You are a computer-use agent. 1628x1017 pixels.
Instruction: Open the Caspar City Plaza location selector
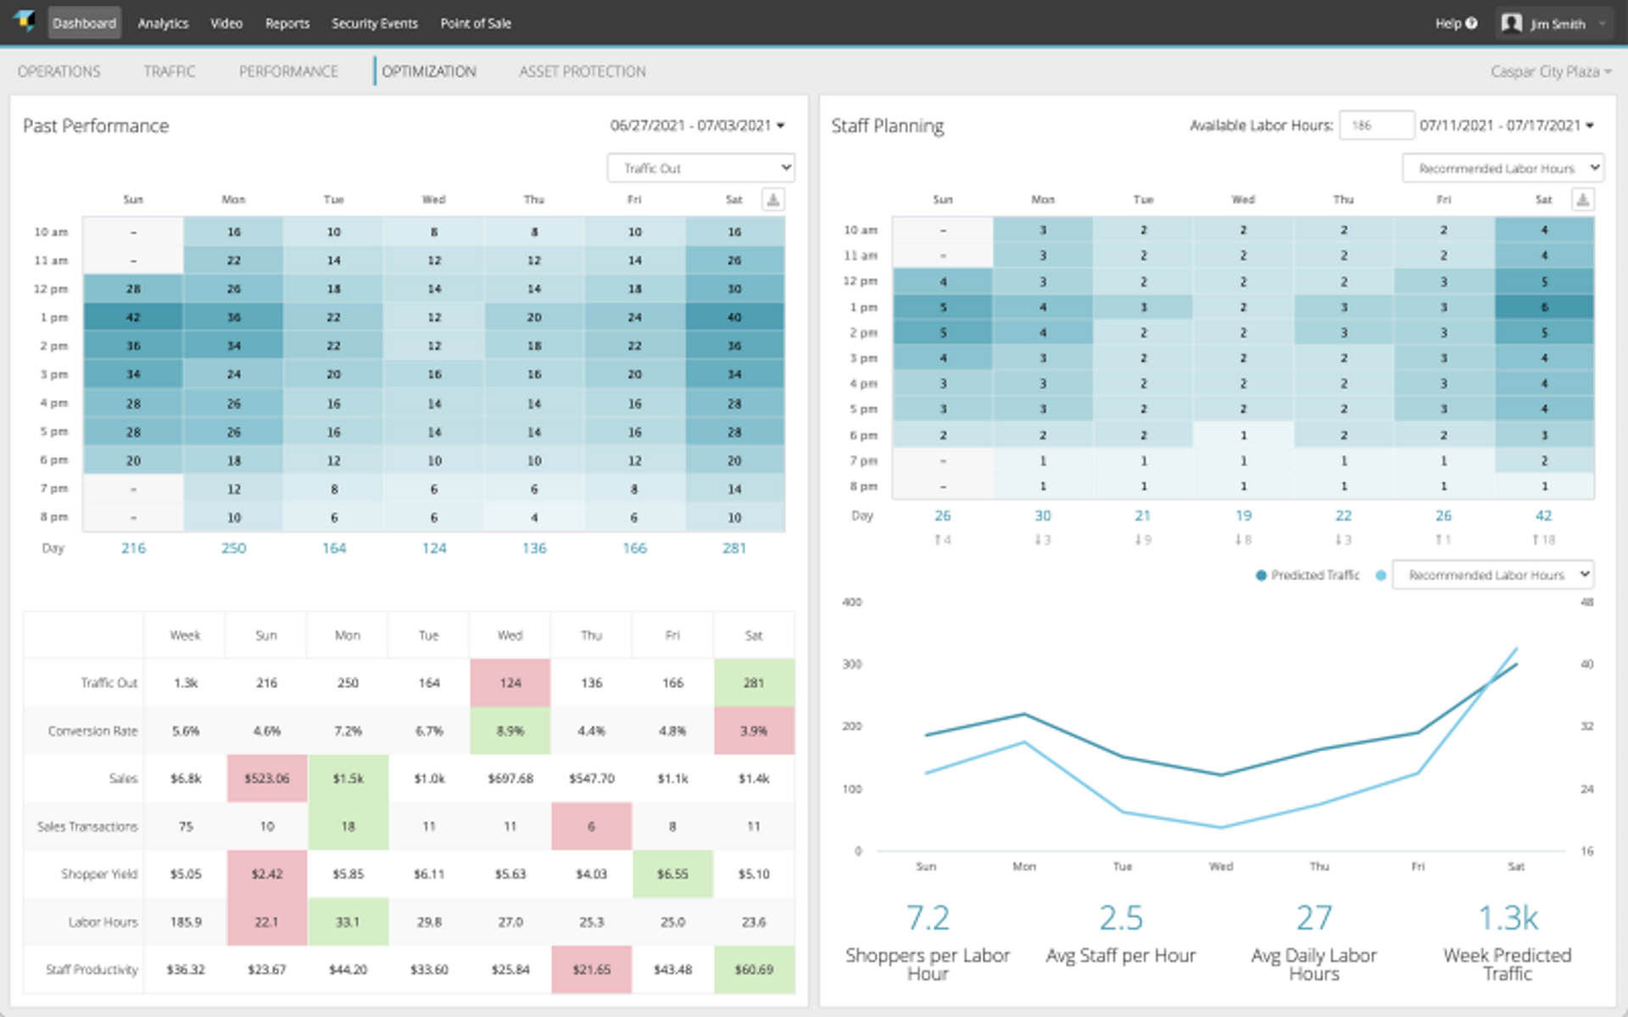(x=1550, y=71)
